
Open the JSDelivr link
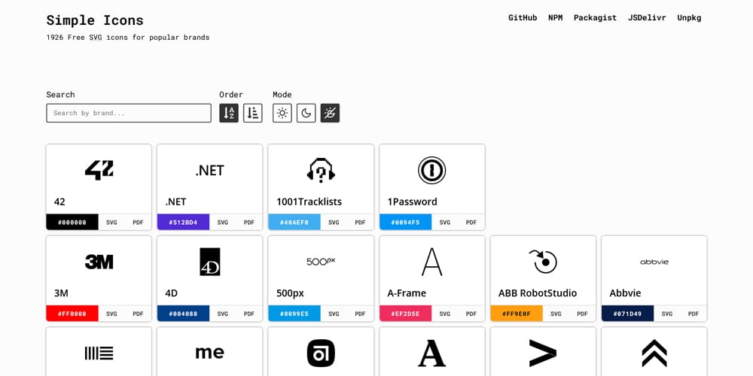(647, 18)
